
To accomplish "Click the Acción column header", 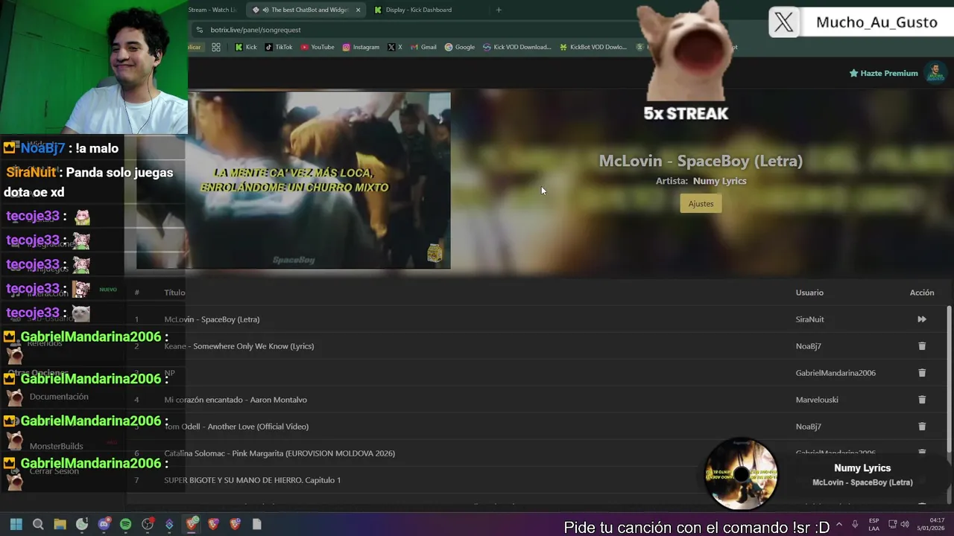I will (922, 293).
